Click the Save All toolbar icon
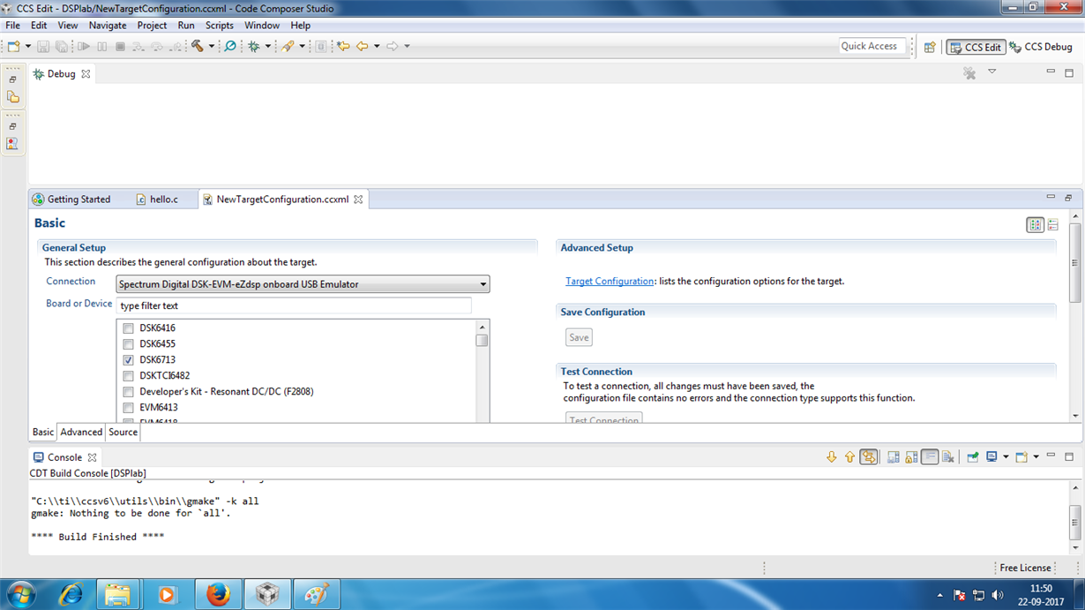Screen dimensions: 1085x610 click(x=61, y=46)
